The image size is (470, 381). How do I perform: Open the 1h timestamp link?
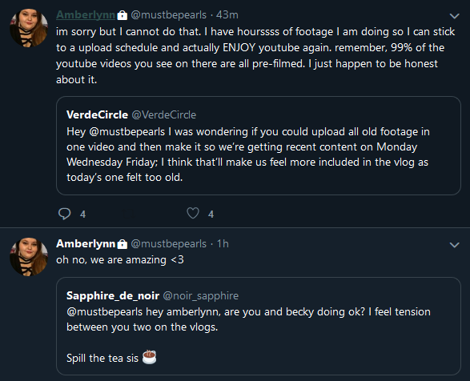coord(223,243)
